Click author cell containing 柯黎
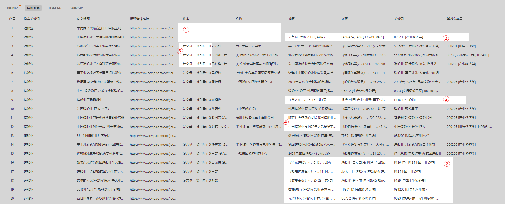Viewport: 505px width, 204px height. tap(200, 181)
